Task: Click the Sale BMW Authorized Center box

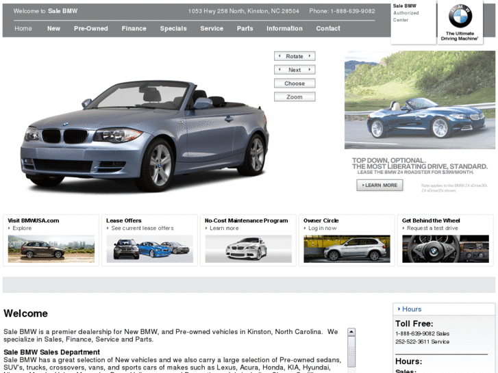Action: (x=413, y=22)
